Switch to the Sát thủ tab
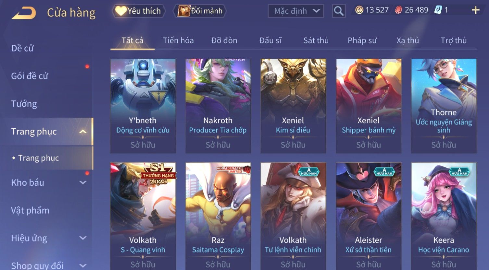Viewport: 489px width, 270px height. point(316,40)
